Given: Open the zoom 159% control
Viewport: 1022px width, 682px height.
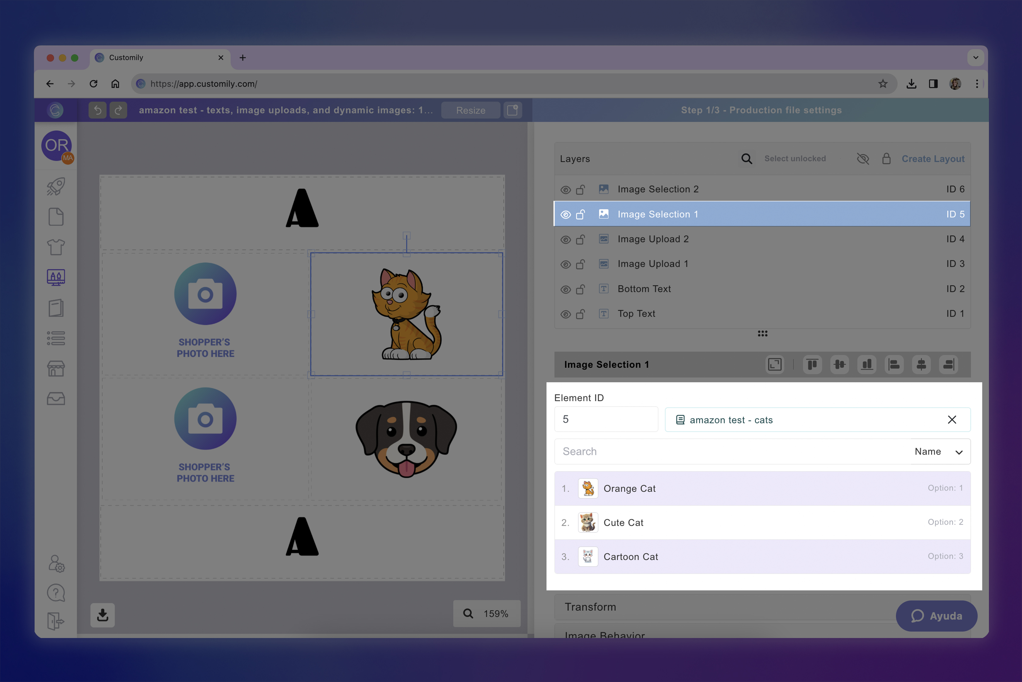Looking at the screenshot, I should [487, 613].
